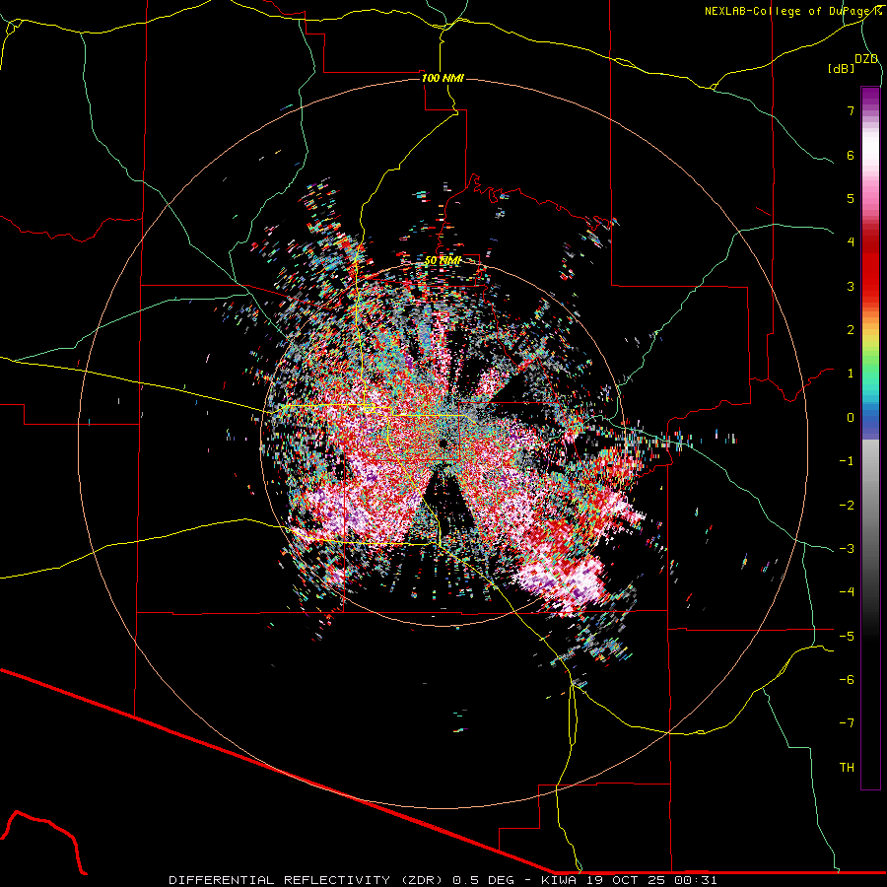The width and height of the screenshot is (887, 887).
Task: Click the 100 NMI range ring label
Action: pos(443,78)
